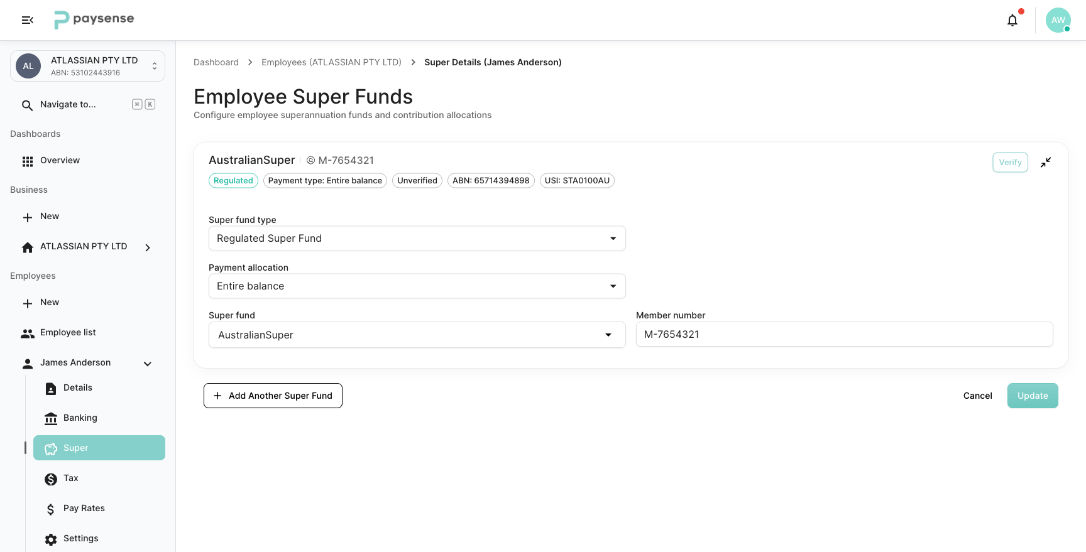
Task: Click the Settings gear icon
Action: click(x=51, y=539)
